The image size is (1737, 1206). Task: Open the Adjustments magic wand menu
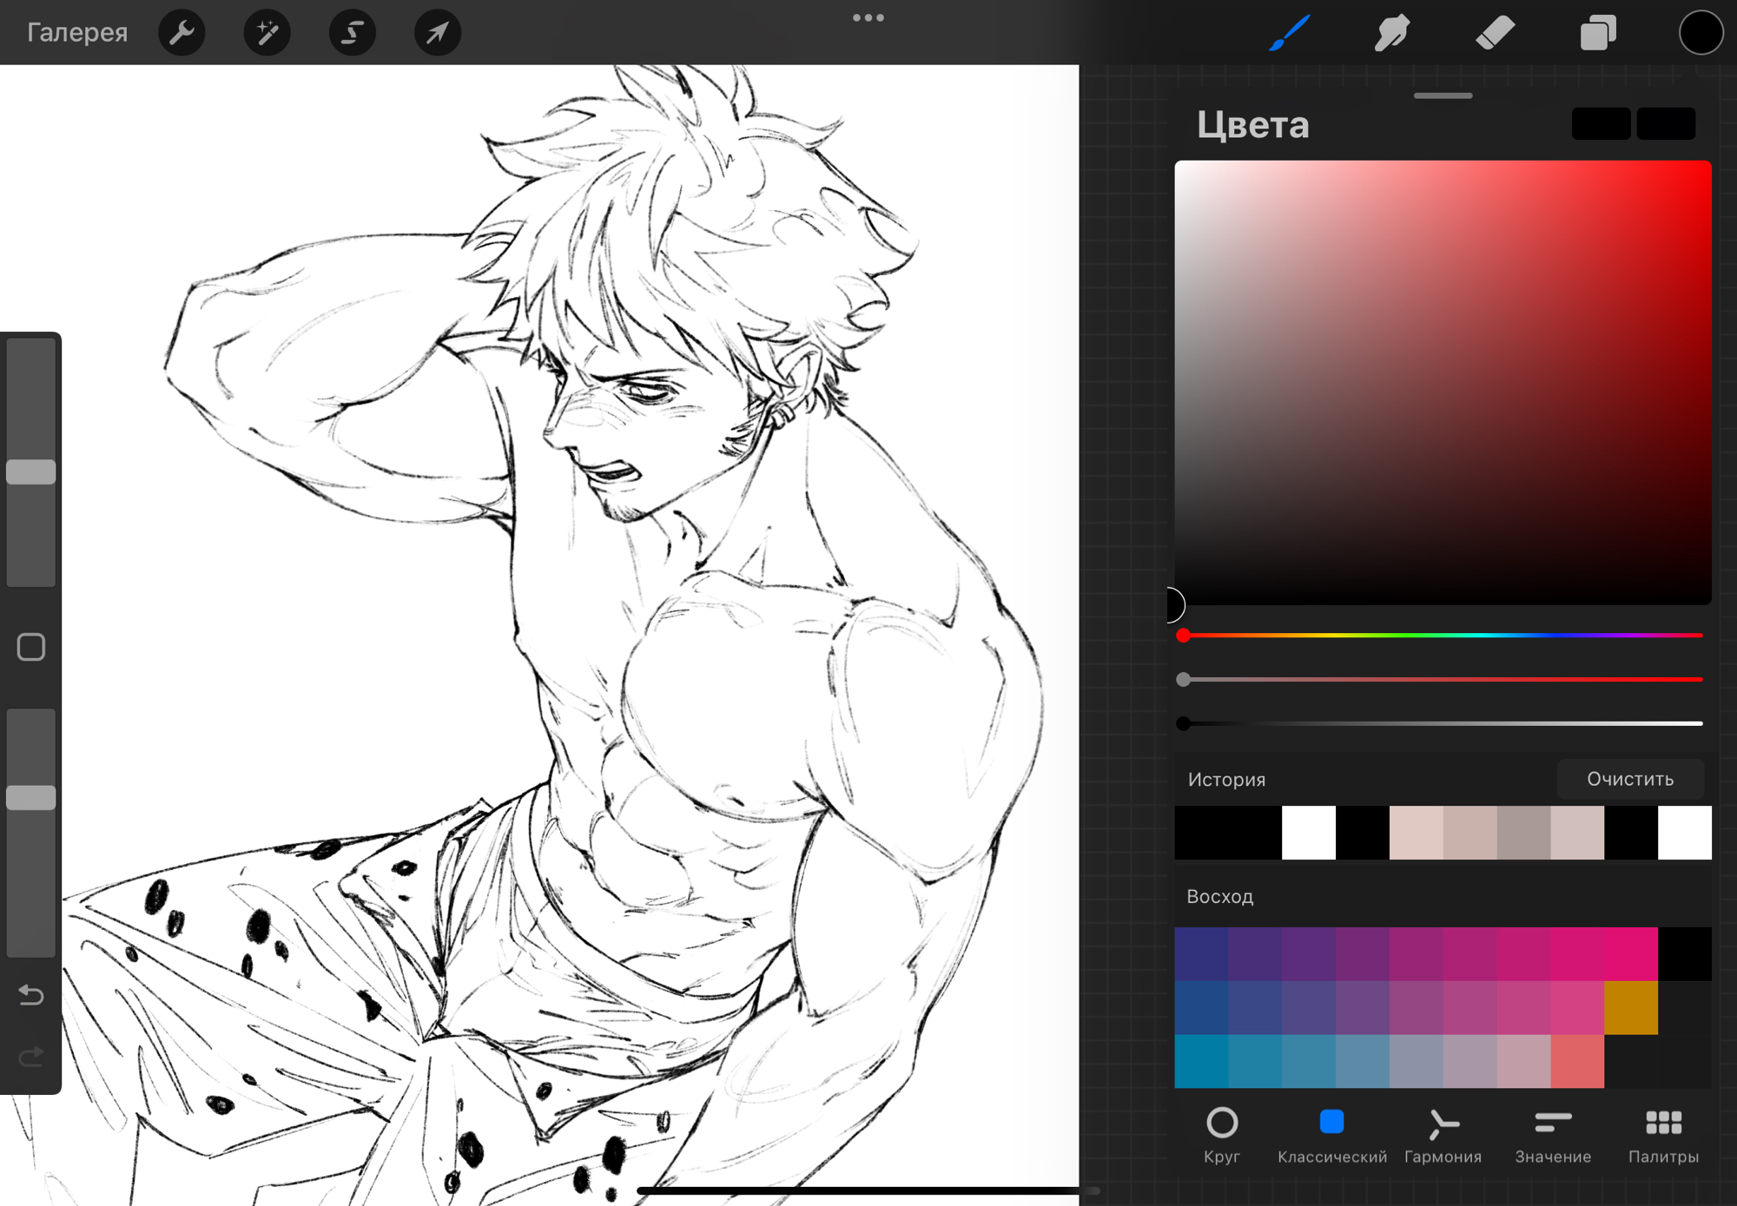[x=267, y=33]
